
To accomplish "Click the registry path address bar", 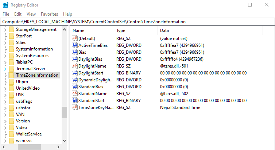I will 137,22.
